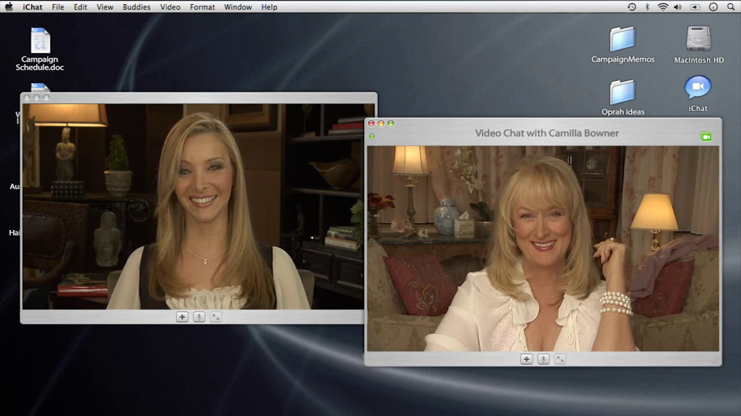Open the Wi-Fi status menu
741x416 pixels.
tap(663, 7)
